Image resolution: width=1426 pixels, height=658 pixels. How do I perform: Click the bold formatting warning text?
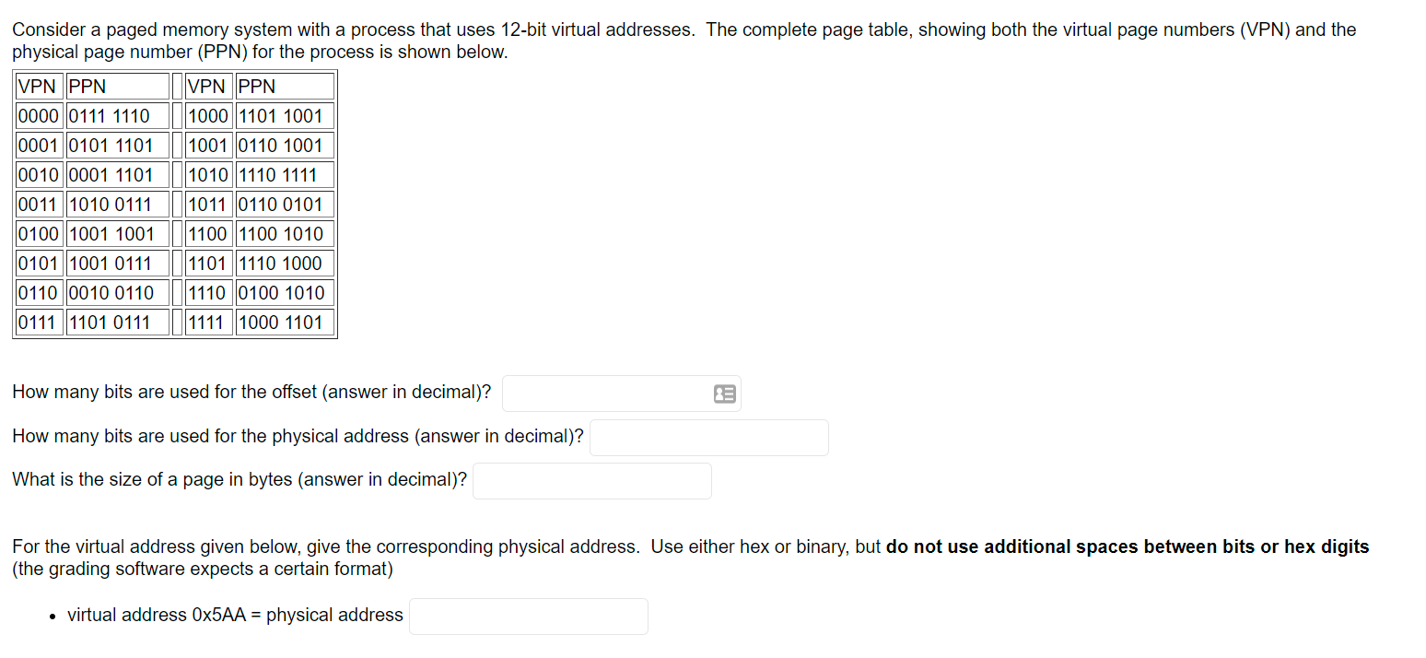pyautogui.click(x=1128, y=546)
